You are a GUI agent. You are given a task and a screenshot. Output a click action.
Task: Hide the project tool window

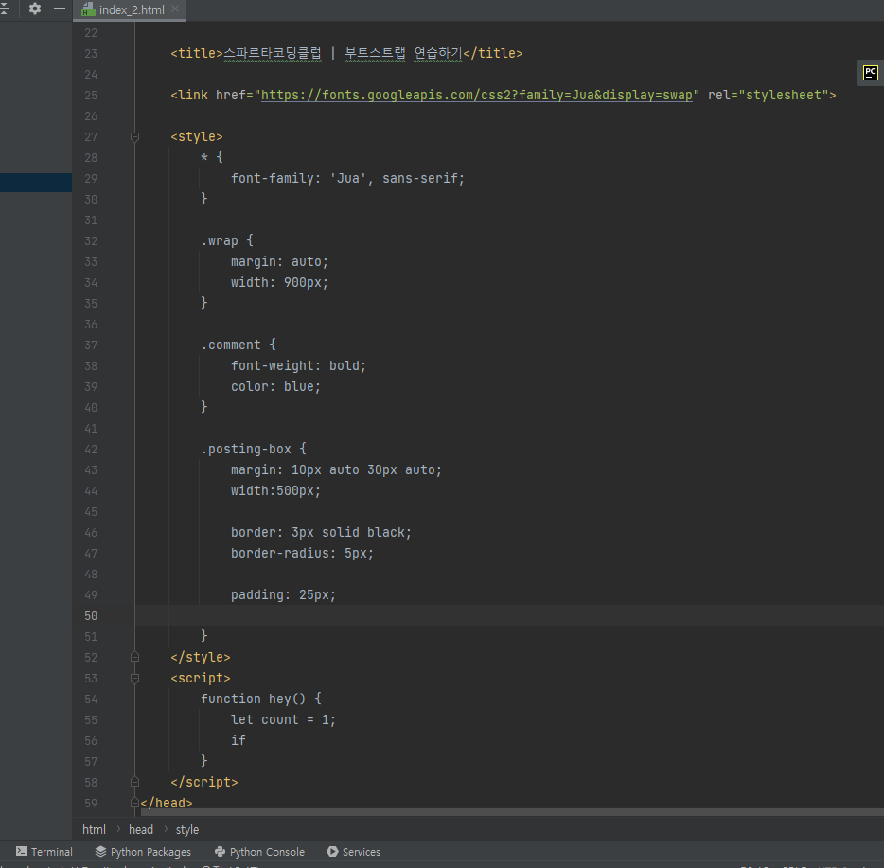click(60, 9)
